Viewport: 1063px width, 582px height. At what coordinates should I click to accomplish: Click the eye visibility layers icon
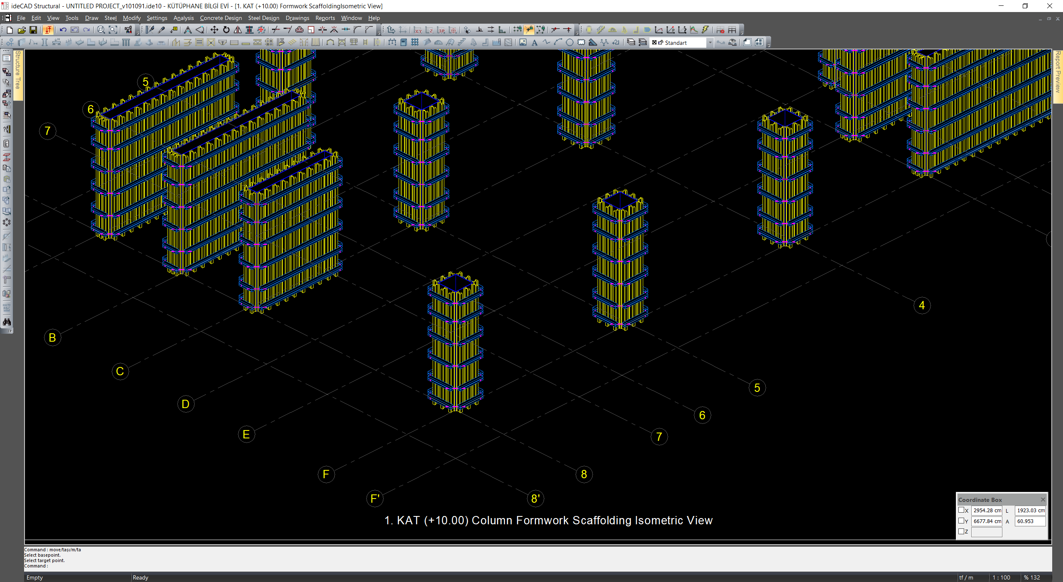732,42
